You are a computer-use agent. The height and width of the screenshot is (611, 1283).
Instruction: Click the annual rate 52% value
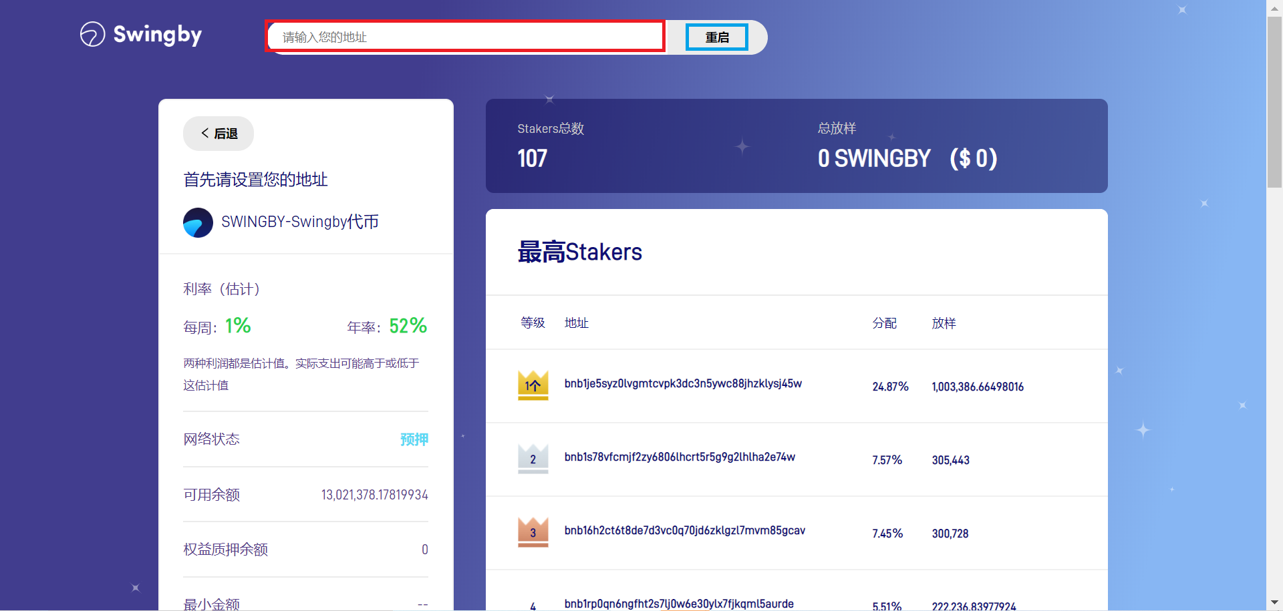coord(408,326)
